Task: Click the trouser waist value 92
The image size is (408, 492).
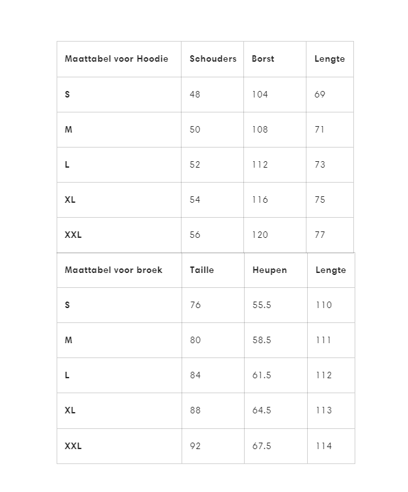Action: point(195,446)
